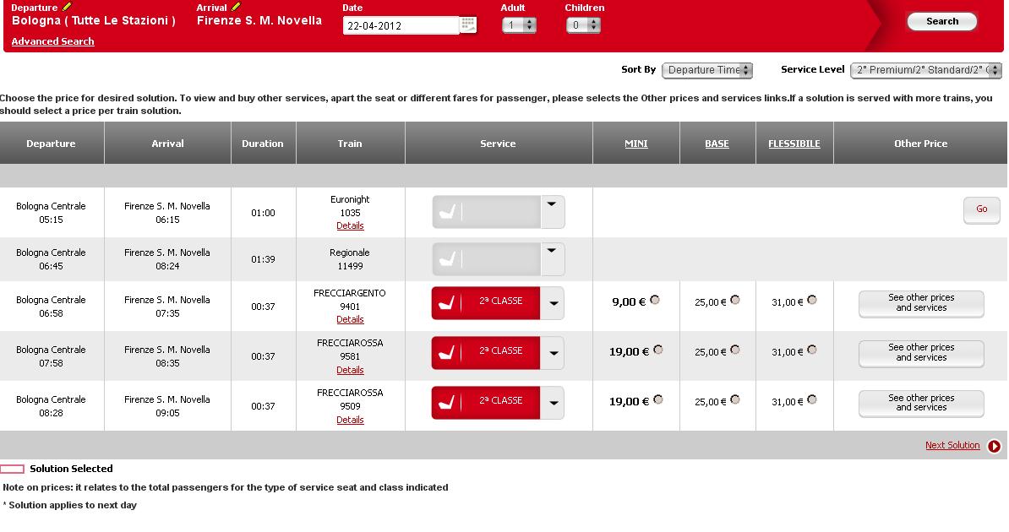Open Details link for FRECCIAROSSA 9509
The height and width of the screenshot is (532, 1009).
tap(350, 420)
